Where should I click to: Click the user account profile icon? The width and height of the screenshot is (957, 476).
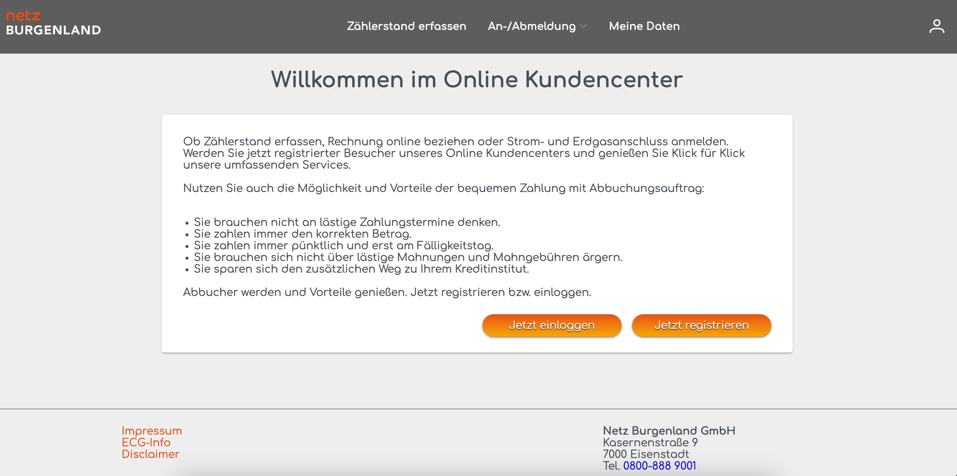click(x=936, y=26)
